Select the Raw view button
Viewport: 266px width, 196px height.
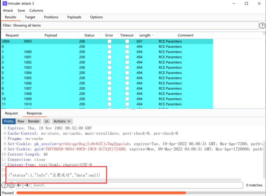coord(21,121)
